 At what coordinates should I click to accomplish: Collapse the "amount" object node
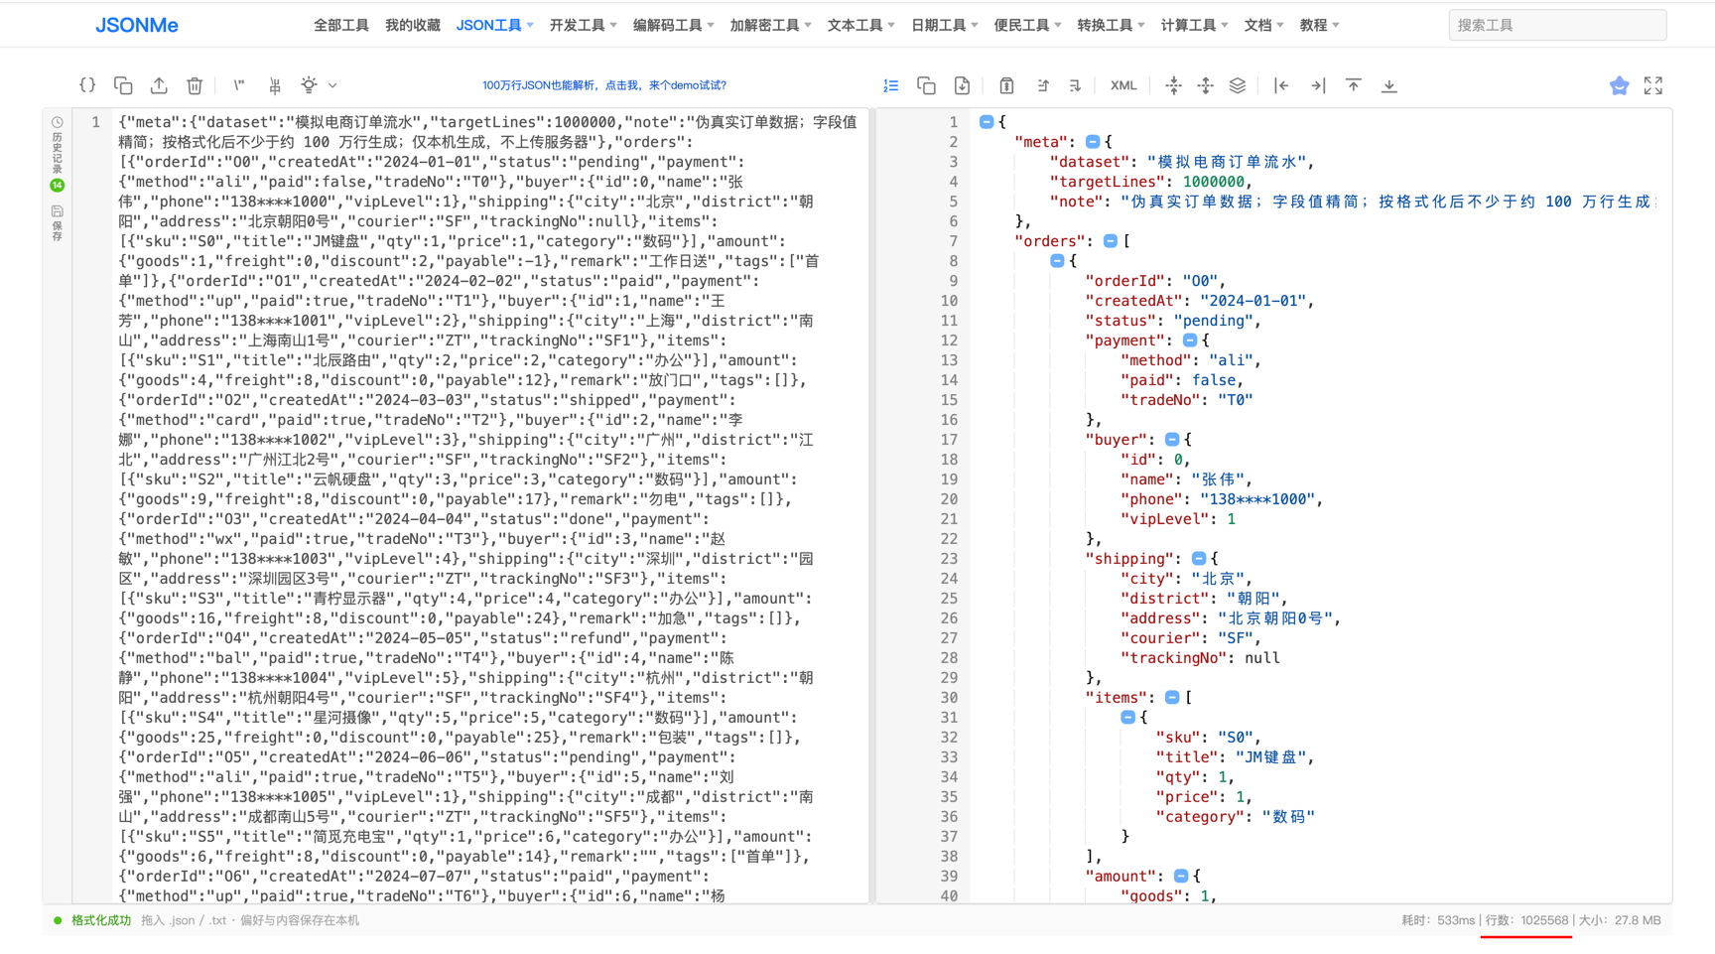(1181, 876)
